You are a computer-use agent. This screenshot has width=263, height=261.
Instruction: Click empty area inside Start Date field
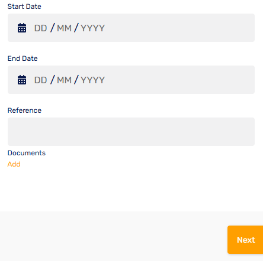(178, 28)
